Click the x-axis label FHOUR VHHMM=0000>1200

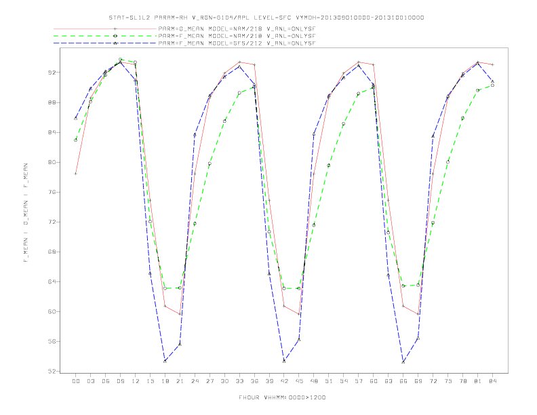coord(282,397)
